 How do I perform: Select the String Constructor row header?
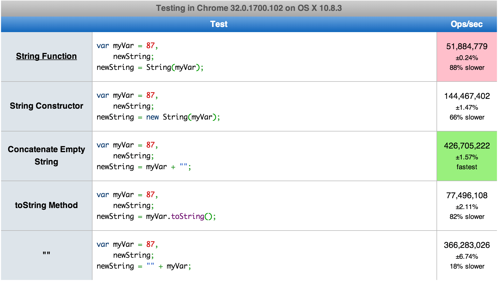pos(46,106)
